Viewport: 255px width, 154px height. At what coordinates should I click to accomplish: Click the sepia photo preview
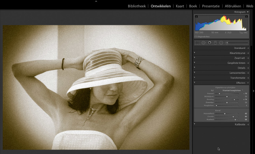96,87
